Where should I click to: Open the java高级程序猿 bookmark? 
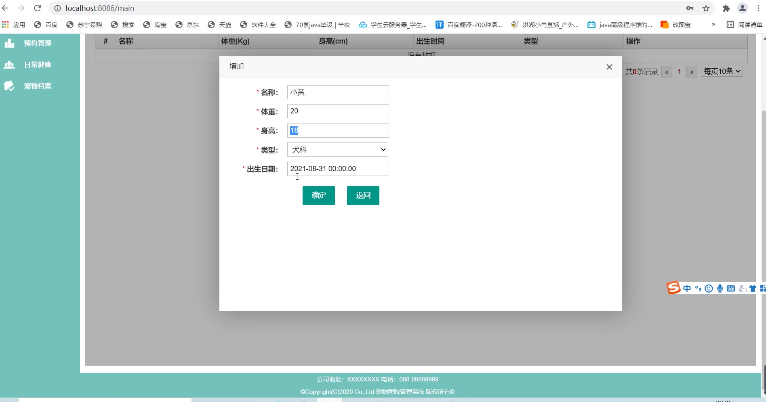[x=620, y=25]
